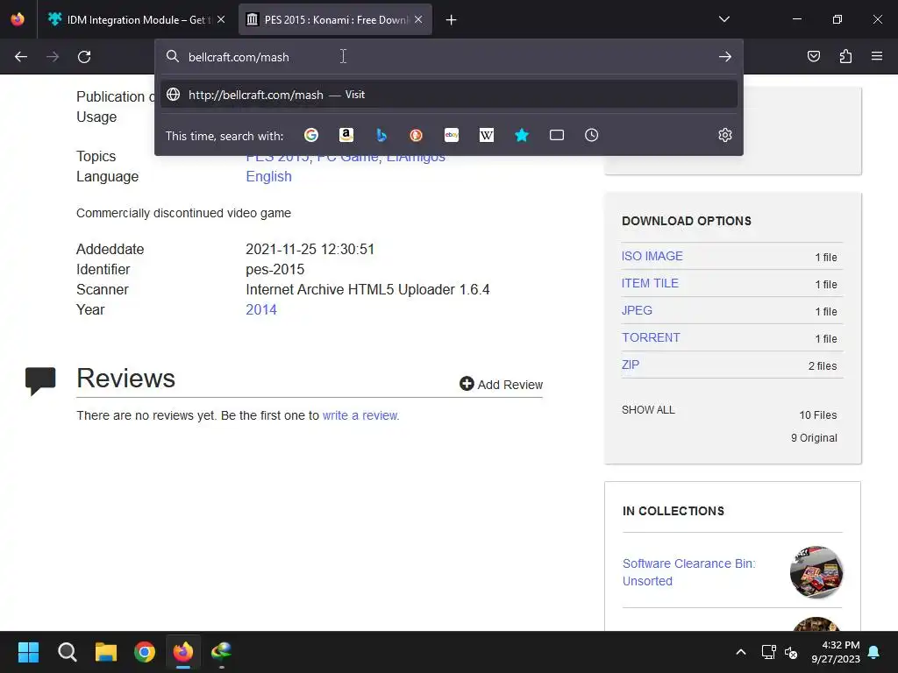
Task: Click the '10 Files' count text
Action: 818,414
